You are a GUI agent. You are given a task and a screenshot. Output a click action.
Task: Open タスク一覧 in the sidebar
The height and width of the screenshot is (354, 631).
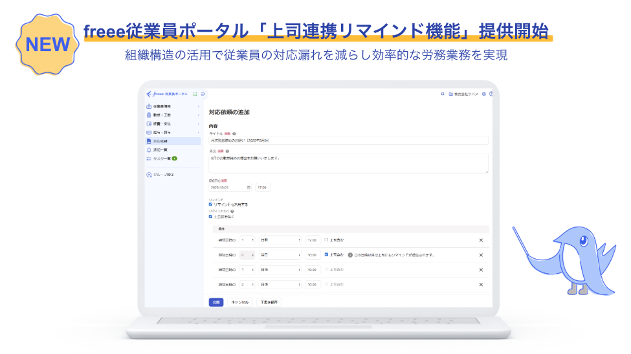[x=162, y=159]
